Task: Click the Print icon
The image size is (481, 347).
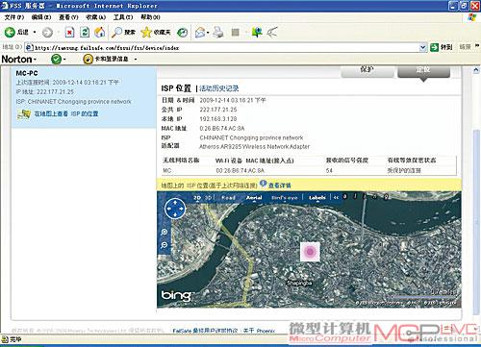Action: pos(218,32)
